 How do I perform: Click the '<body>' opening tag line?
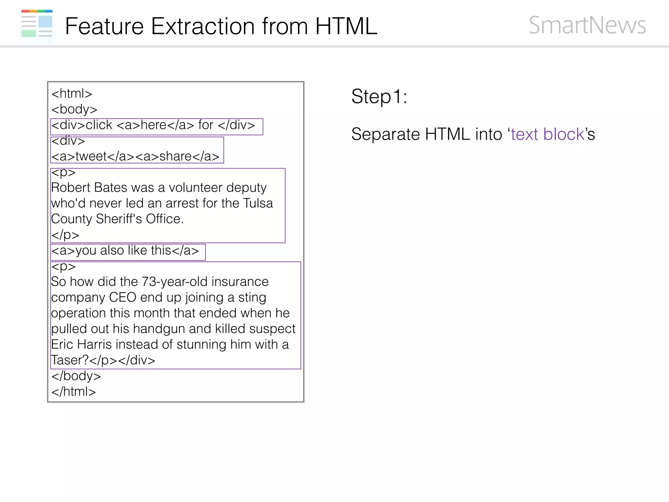(74, 109)
